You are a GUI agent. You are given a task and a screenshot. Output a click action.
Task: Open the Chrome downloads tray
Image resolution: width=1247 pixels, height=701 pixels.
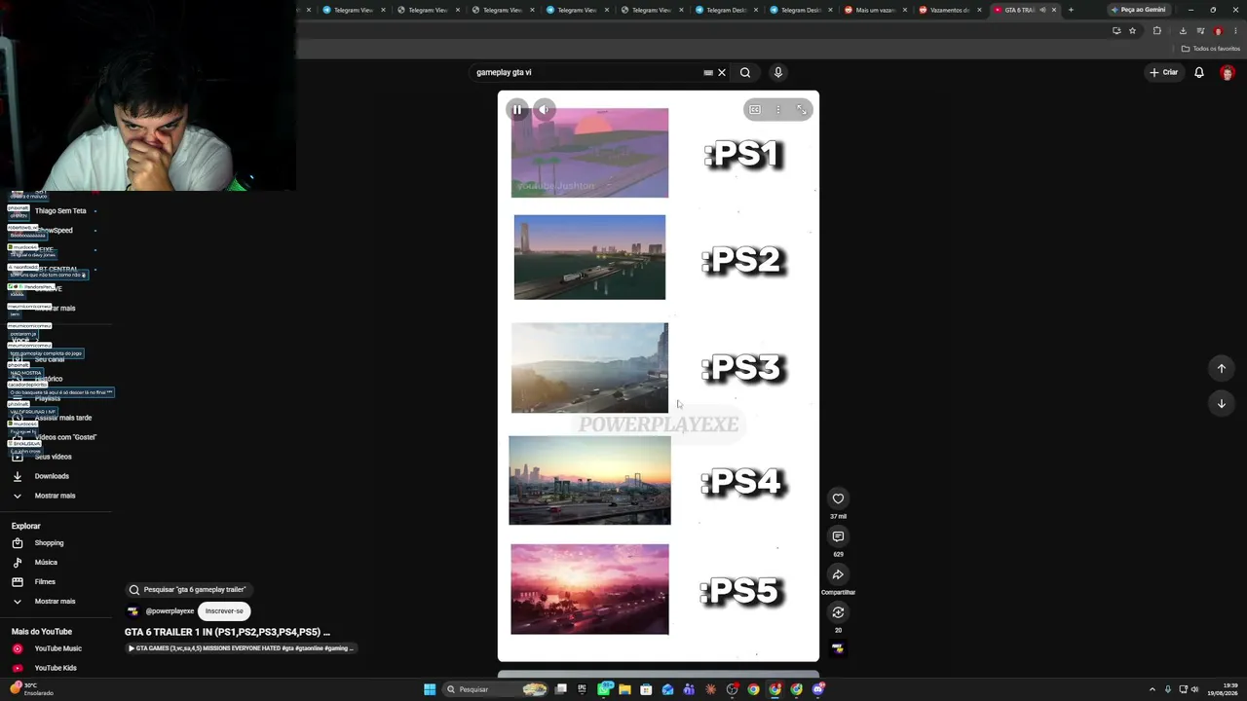[1183, 31]
